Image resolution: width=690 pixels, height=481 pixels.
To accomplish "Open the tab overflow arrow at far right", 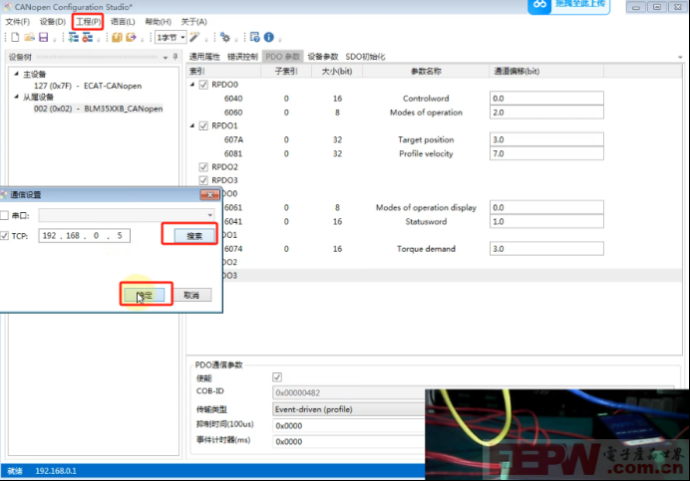I will tap(680, 57).
